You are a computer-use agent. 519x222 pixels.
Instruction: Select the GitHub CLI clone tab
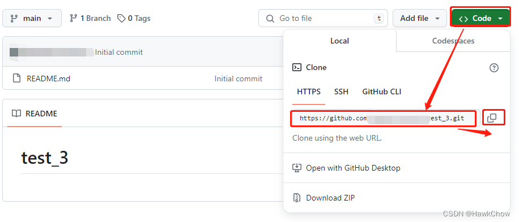[x=382, y=92]
